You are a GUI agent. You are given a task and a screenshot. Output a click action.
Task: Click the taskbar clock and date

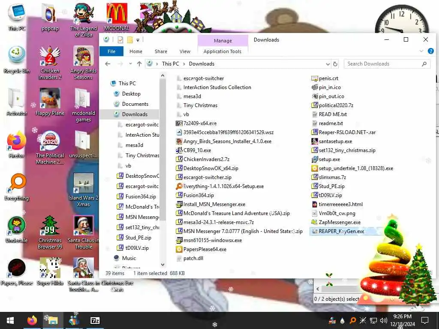(x=402, y=320)
